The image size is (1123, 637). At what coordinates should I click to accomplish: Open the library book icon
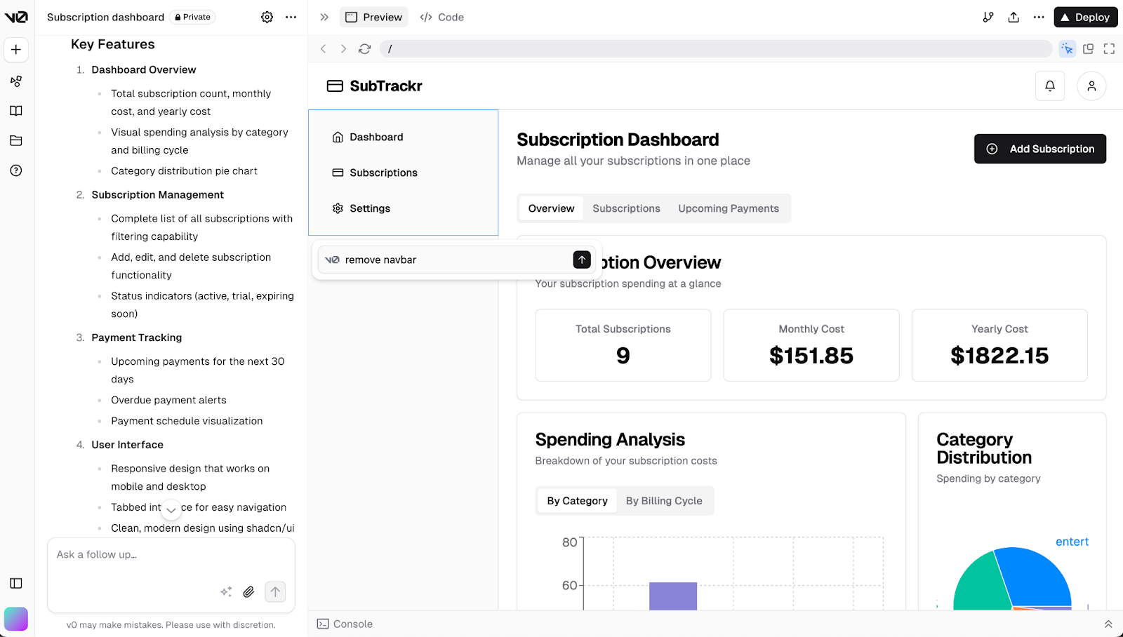[16, 111]
